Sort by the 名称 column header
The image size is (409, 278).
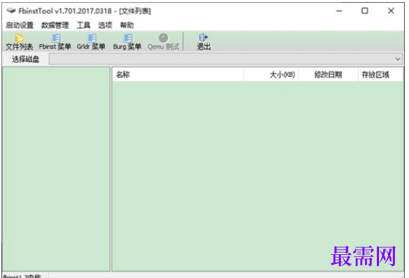178,75
